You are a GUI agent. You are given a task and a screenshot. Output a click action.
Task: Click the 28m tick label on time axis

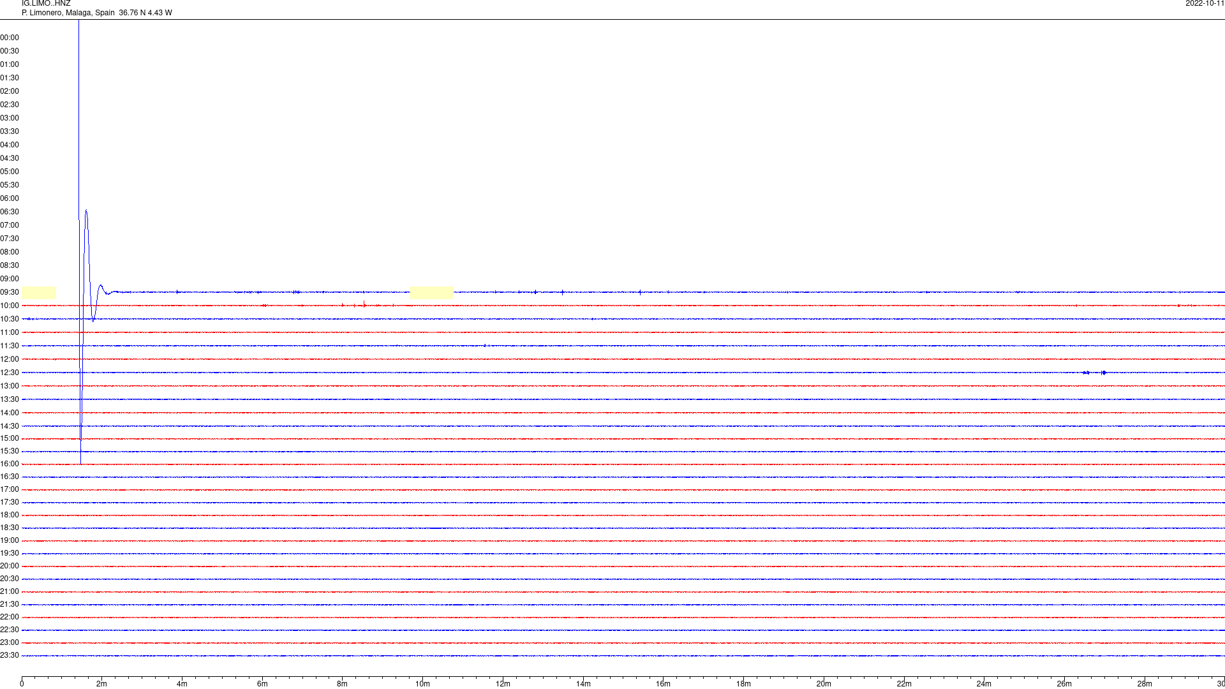pyautogui.click(x=1145, y=684)
